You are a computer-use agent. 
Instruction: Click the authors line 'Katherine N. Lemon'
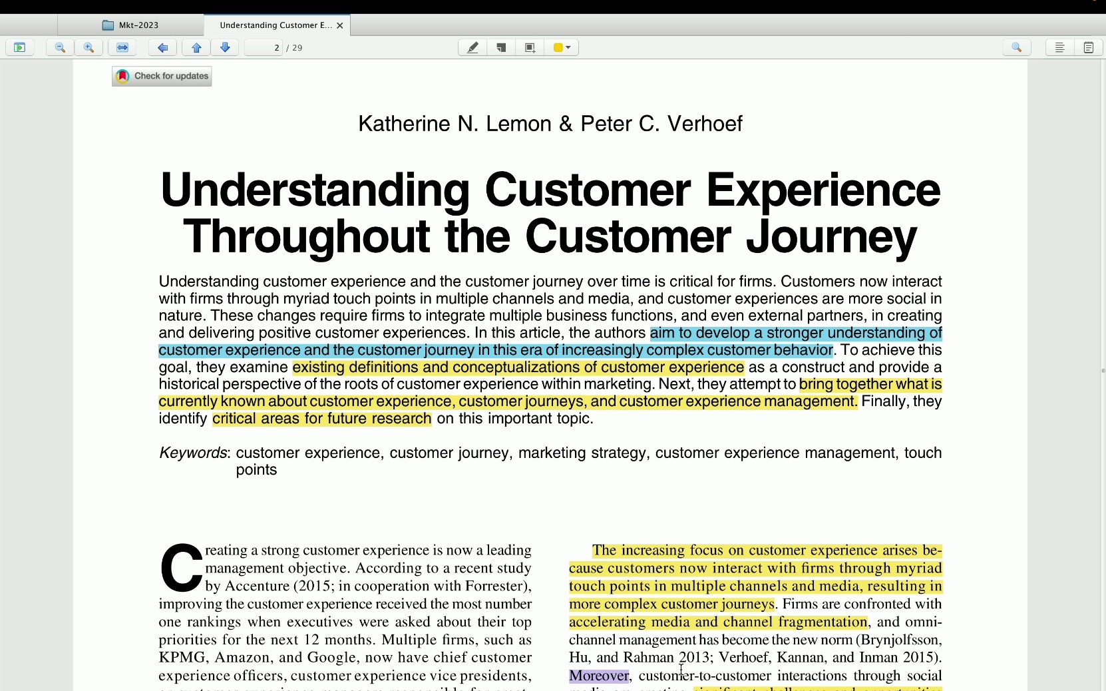(550, 124)
